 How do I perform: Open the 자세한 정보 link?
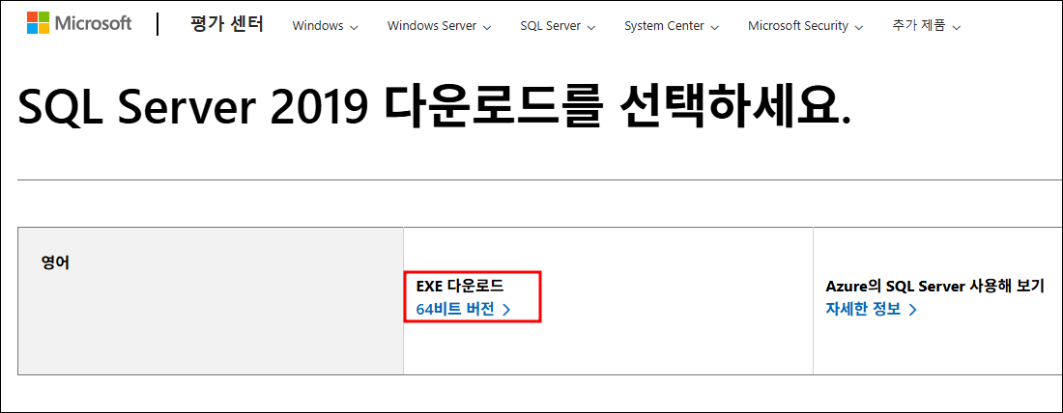pos(863,309)
